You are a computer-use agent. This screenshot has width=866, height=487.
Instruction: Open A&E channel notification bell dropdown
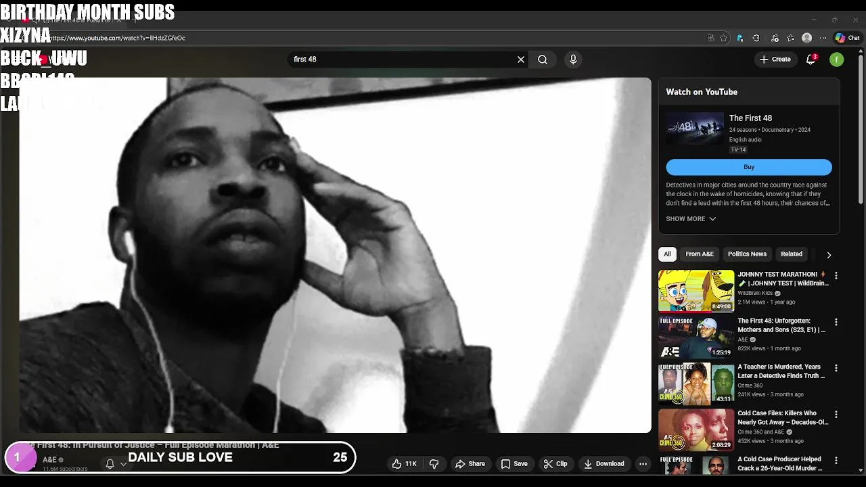[116, 464]
